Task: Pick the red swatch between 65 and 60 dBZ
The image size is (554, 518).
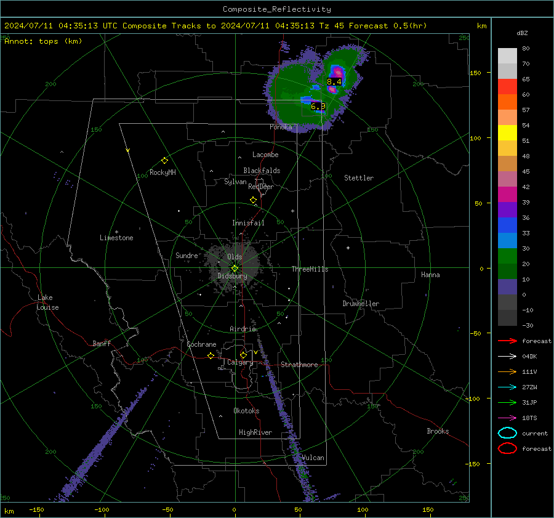Action: pyautogui.click(x=507, y=87)
